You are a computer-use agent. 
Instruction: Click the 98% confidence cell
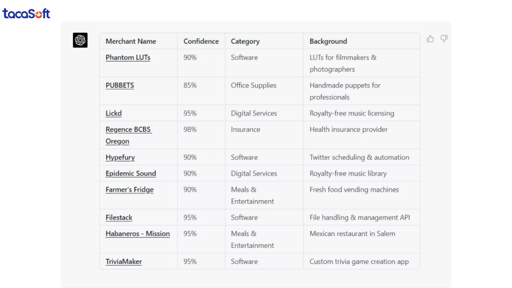(190, 130)
